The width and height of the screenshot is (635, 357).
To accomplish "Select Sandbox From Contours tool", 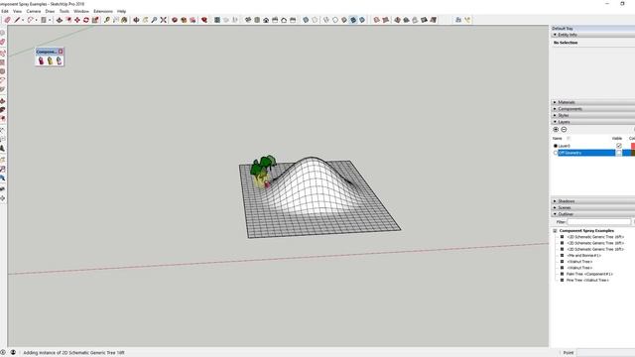I will 377,20.
